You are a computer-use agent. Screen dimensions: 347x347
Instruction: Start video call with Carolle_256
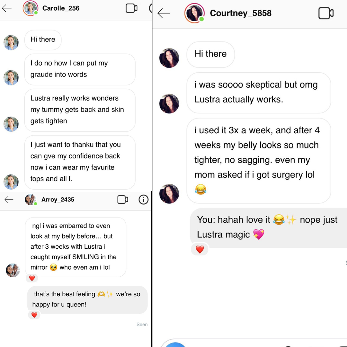coord(131,8)
